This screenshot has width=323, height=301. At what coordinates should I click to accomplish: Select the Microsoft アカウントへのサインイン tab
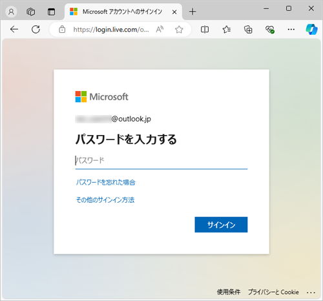point(123,12)
